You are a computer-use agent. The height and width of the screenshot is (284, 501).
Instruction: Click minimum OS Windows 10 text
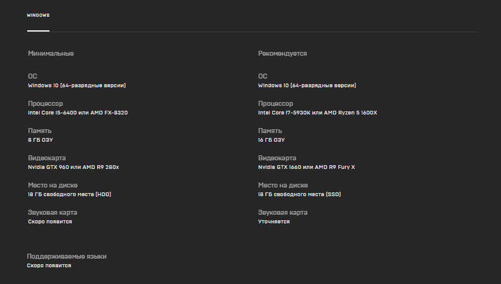coord(77,85)
